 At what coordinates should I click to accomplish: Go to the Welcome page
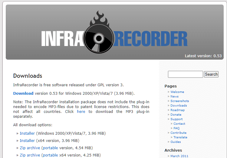pyautogui.click(x=177, y=92)
